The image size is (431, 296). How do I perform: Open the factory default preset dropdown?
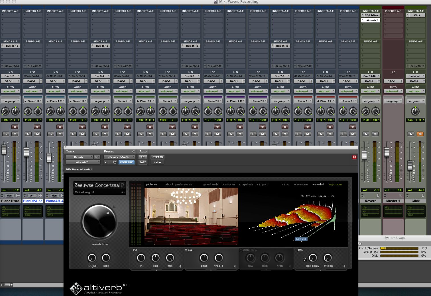[119, 157]
